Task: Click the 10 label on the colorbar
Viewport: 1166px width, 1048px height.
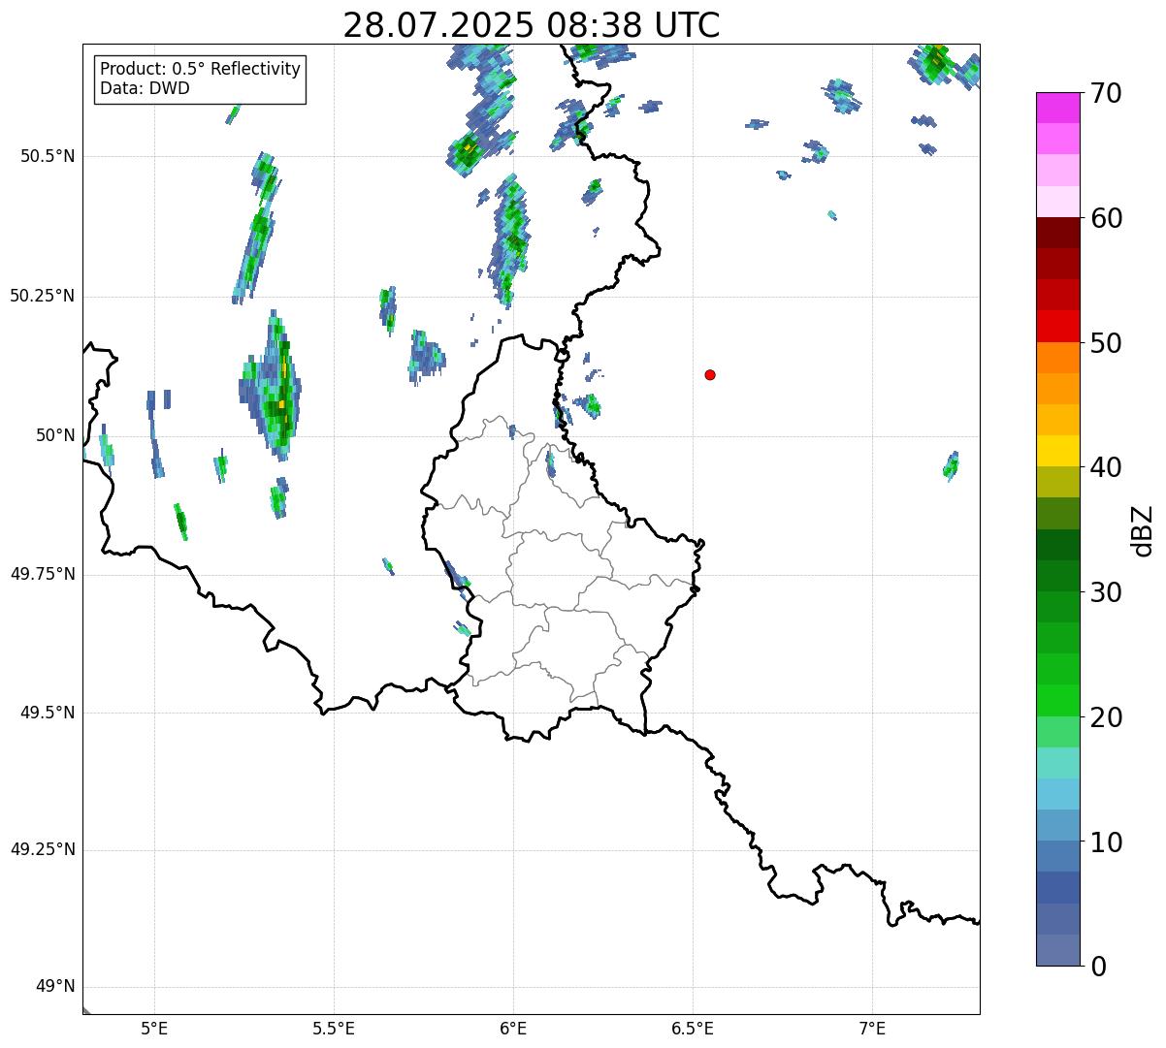Action: click(1106, 842)
